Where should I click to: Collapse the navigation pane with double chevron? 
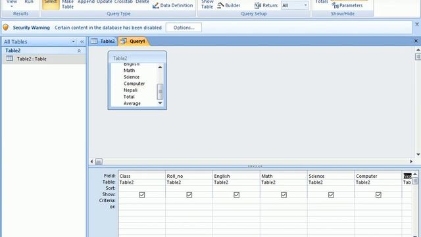pos(82,41)
